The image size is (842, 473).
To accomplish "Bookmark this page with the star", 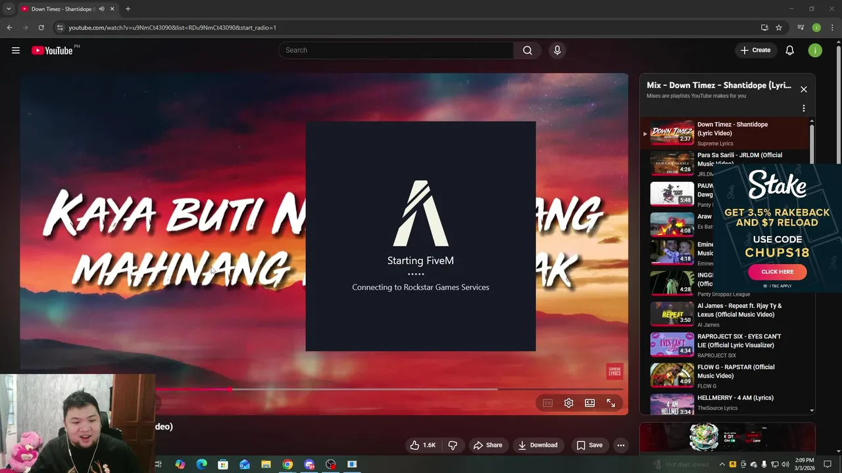I will (779, 28).
